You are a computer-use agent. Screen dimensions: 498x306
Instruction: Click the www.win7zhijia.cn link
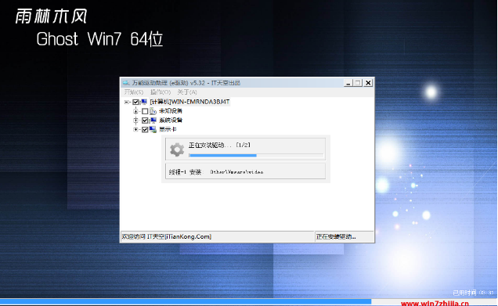click(x=435, y=304)
